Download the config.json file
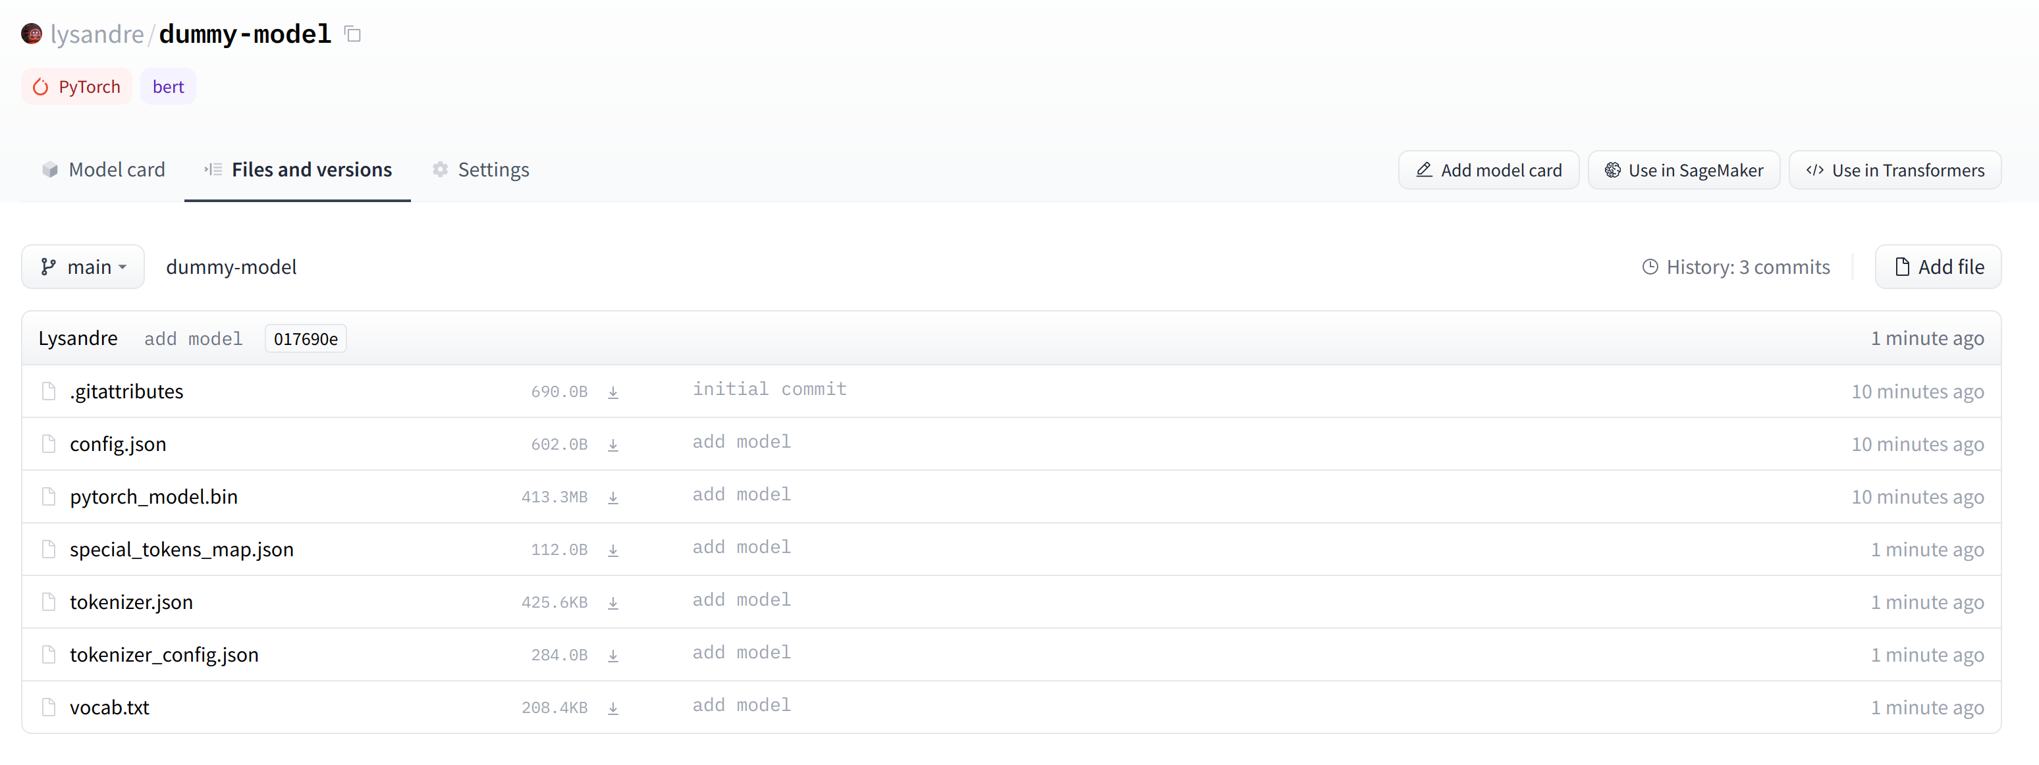This screenshot has width=2039, height=765. tap(613, 444)
